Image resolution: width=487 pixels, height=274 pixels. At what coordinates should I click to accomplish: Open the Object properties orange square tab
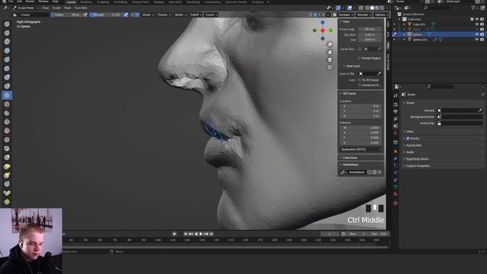click(x=396, y=151)
